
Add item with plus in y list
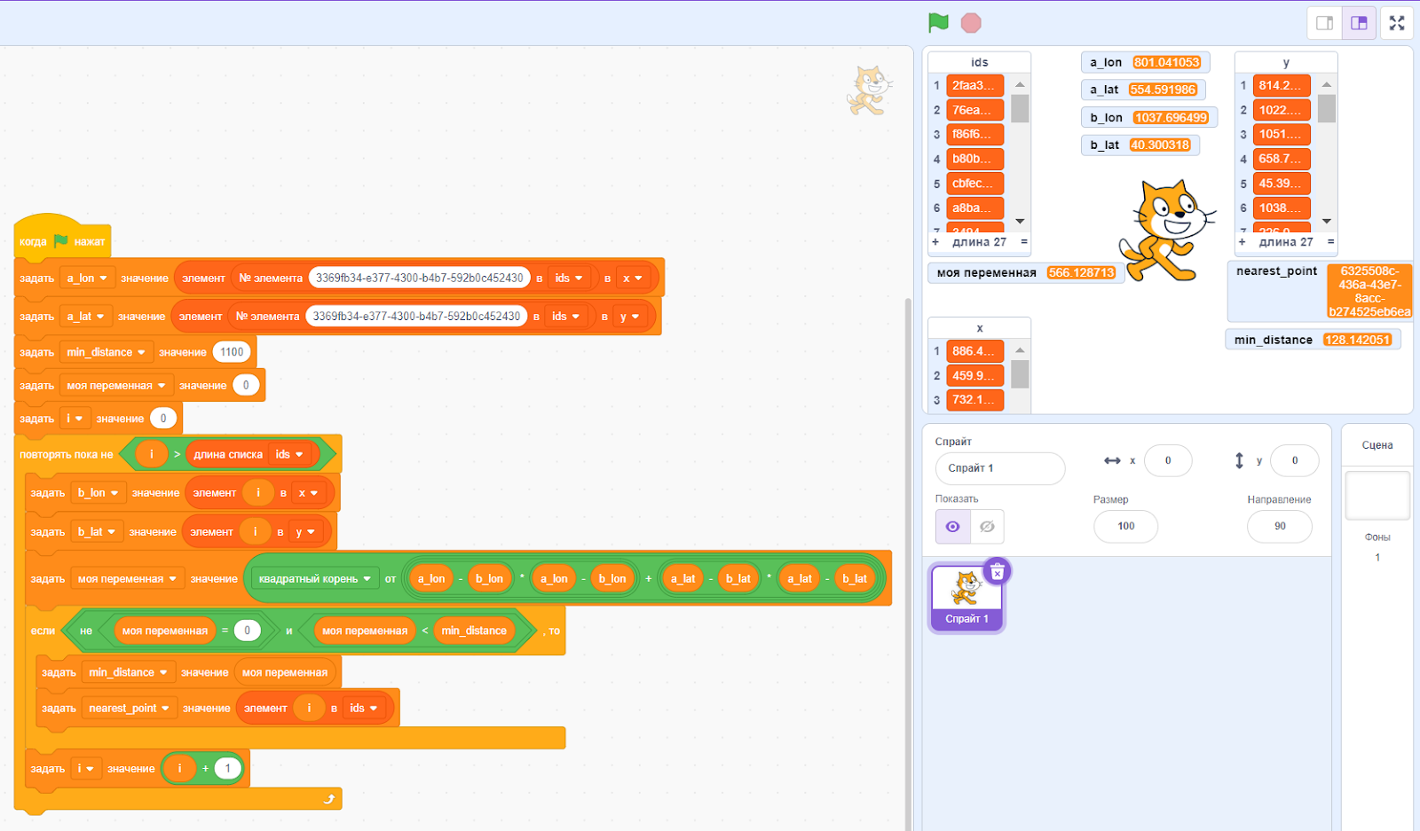[1242, 241]
